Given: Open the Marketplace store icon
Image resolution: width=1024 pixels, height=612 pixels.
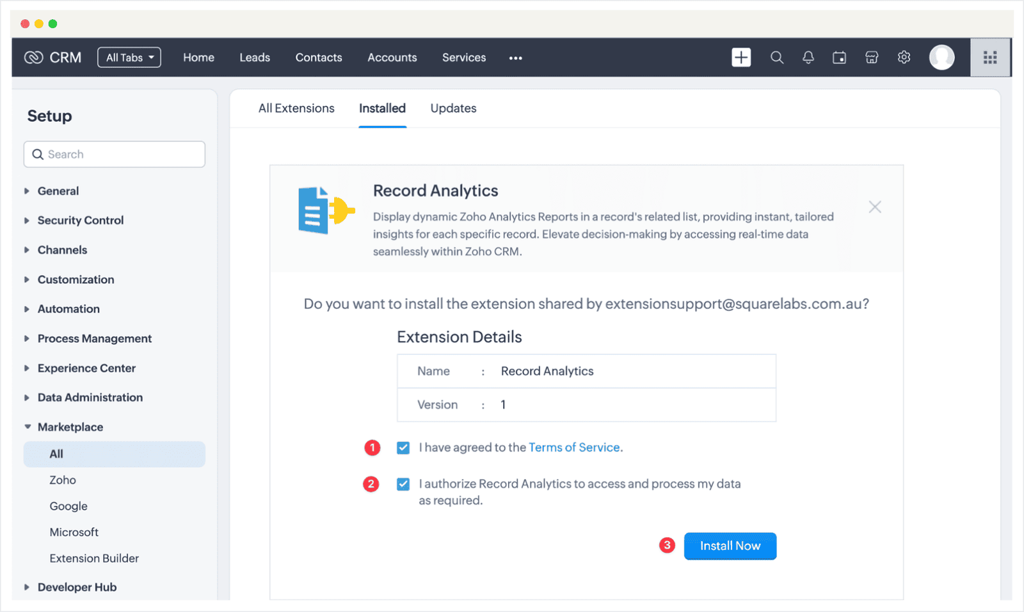Looking at the screenshot, I should point(872,58).
